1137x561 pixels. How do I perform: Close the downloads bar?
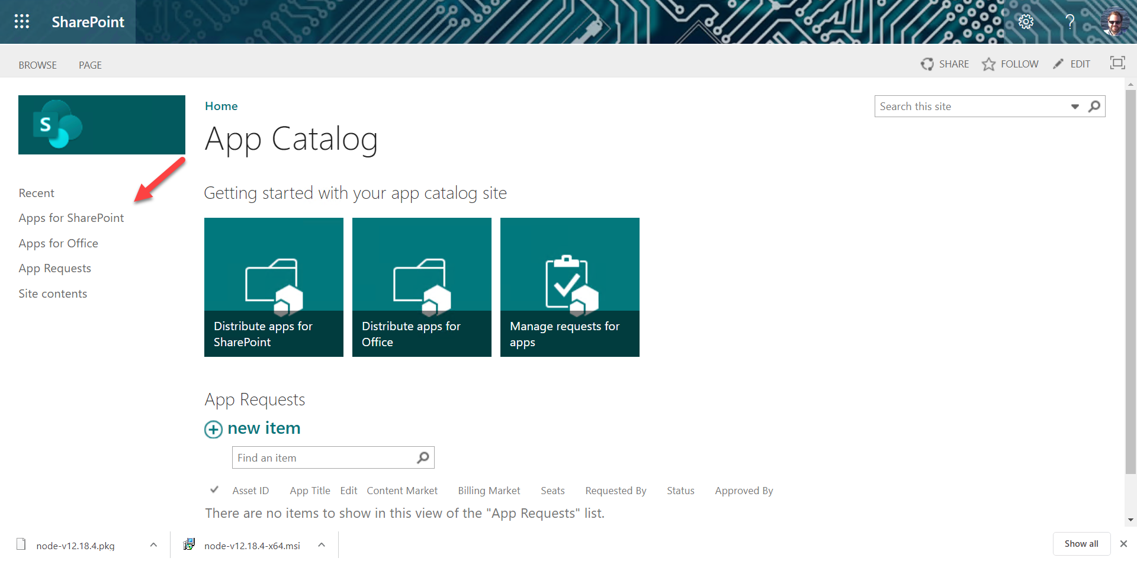point(1123,544)
